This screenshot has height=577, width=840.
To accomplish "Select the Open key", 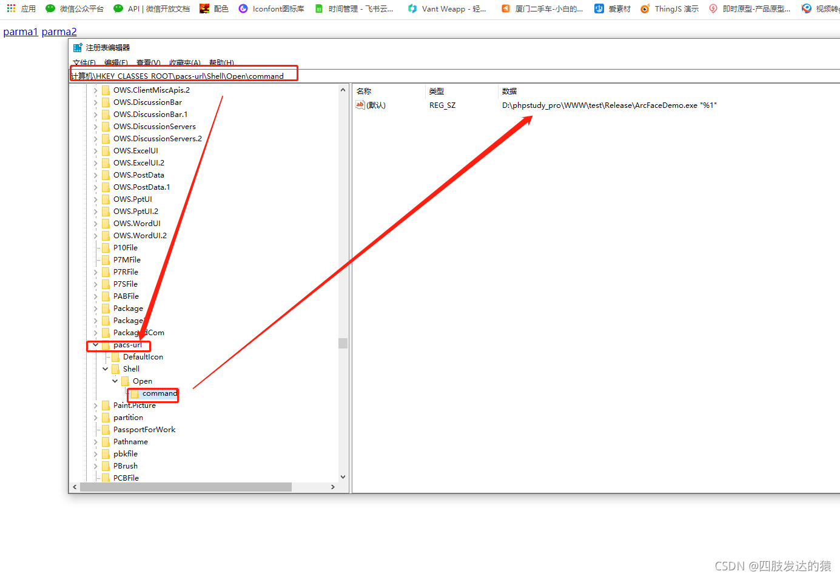I will [x=143, y=381].
